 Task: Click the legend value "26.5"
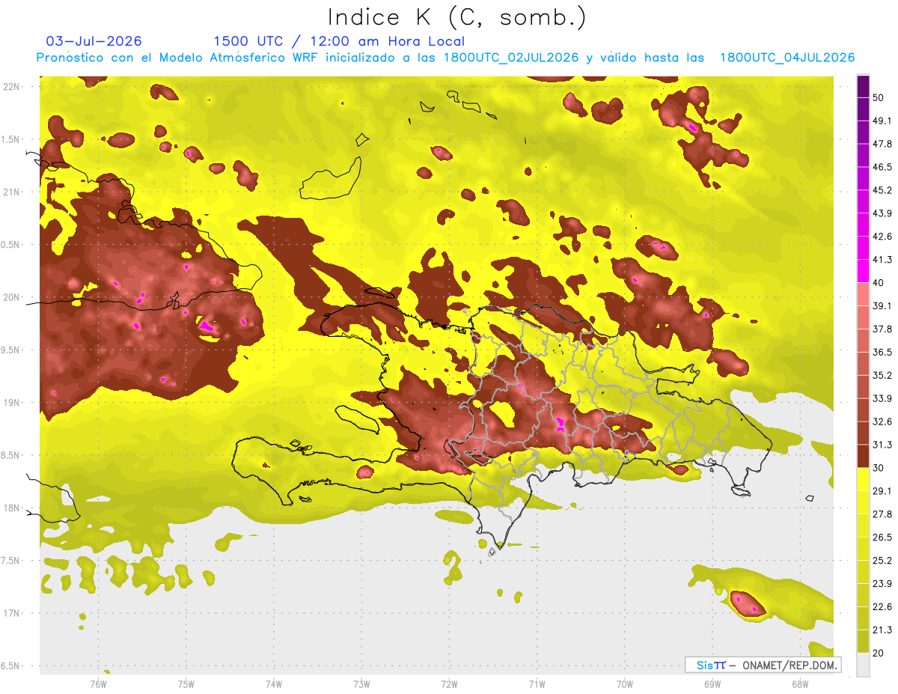click(x=882, y=538)
